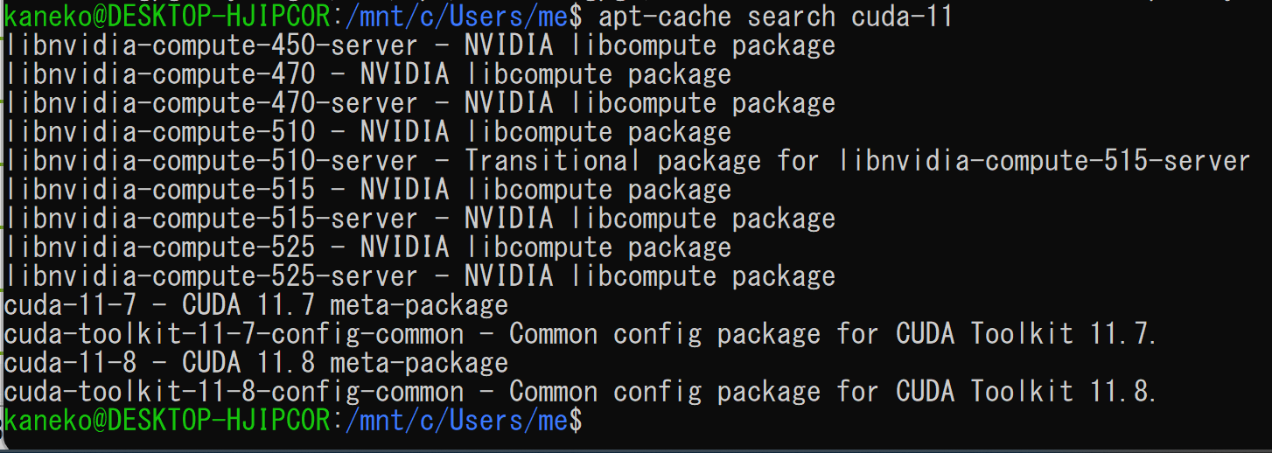Click the text CUDA Toolkit 11.8. description
This screenshot has width=1272, height=453.
[x=1026, y=392]
